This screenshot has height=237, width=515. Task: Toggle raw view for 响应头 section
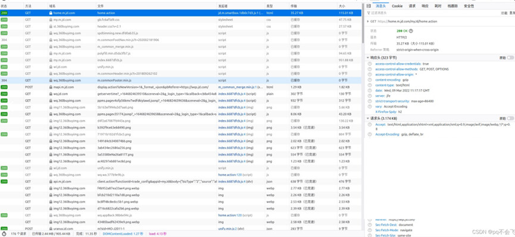coord(510,58)
